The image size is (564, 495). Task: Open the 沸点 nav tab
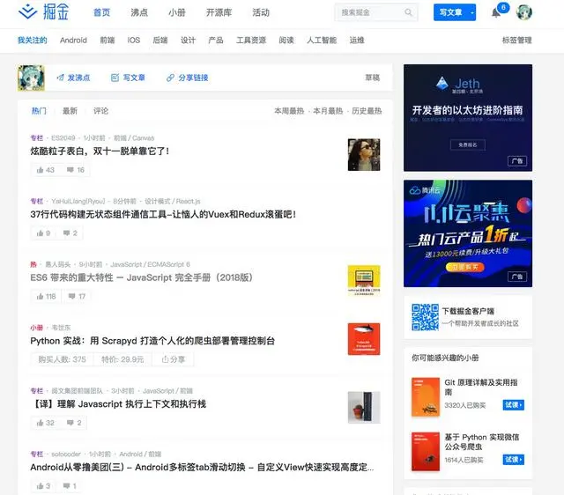(139, 12)
